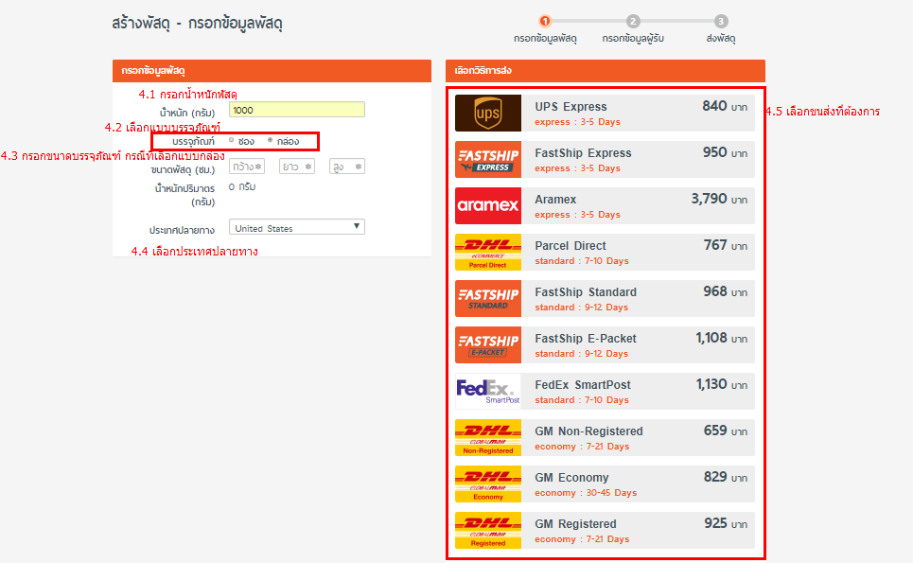Screen dimensions: 913x563
Task: Choose FastShip E-Packet 1,108 baht option
Action: 605,344
